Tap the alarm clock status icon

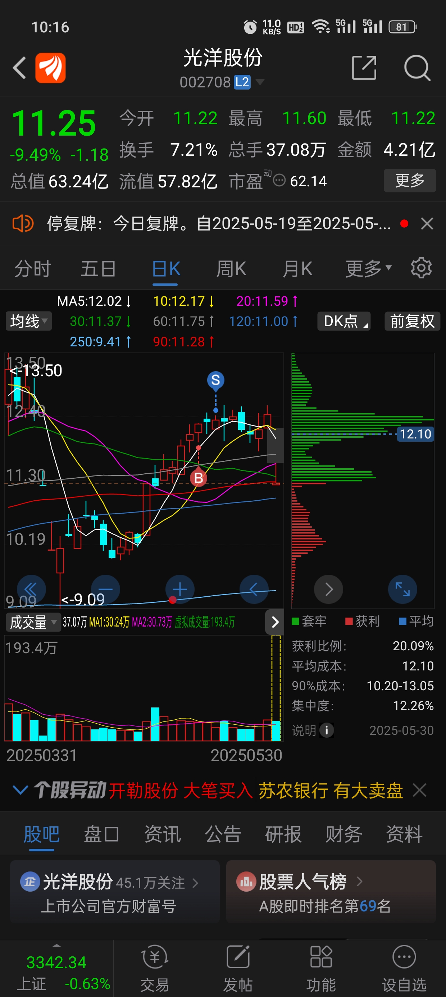250,27
